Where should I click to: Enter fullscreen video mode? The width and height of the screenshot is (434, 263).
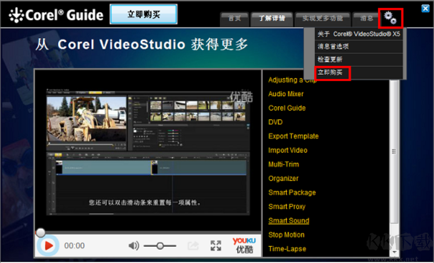coord(216,246)
